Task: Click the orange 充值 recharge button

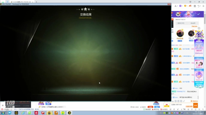Action: 150,107
